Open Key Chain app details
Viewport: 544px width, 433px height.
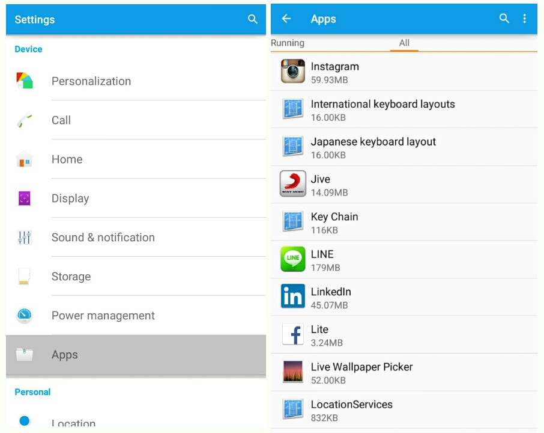tap(404, 222)
